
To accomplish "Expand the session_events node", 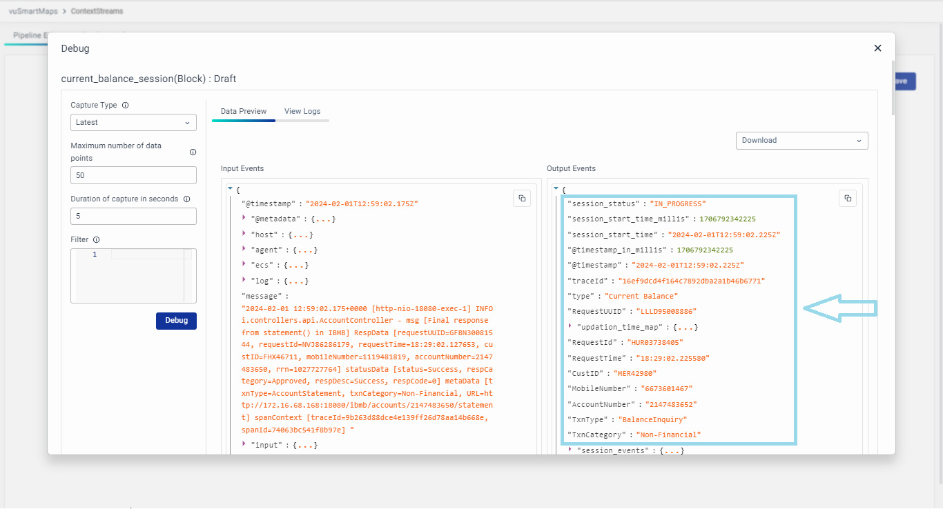I will [x=570, y=450].
